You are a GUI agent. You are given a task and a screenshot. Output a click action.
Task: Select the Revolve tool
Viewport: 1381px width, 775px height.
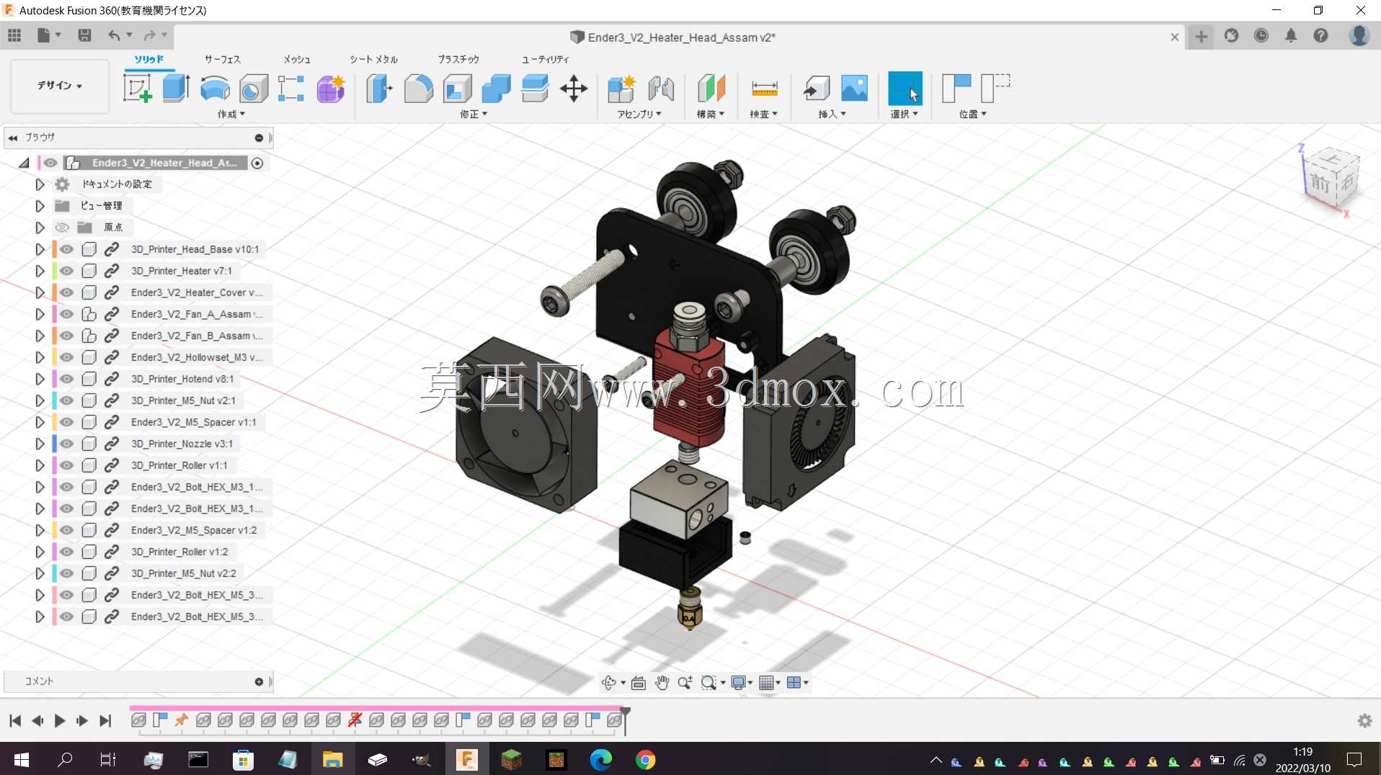[215, 89]
